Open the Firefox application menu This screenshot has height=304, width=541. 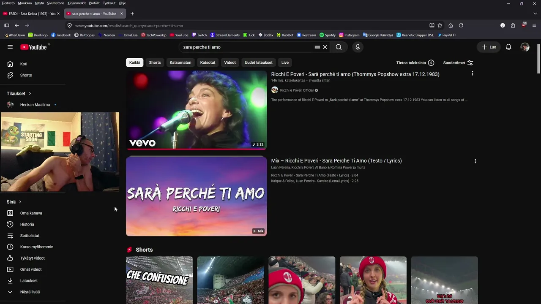(x=535, y=25)
